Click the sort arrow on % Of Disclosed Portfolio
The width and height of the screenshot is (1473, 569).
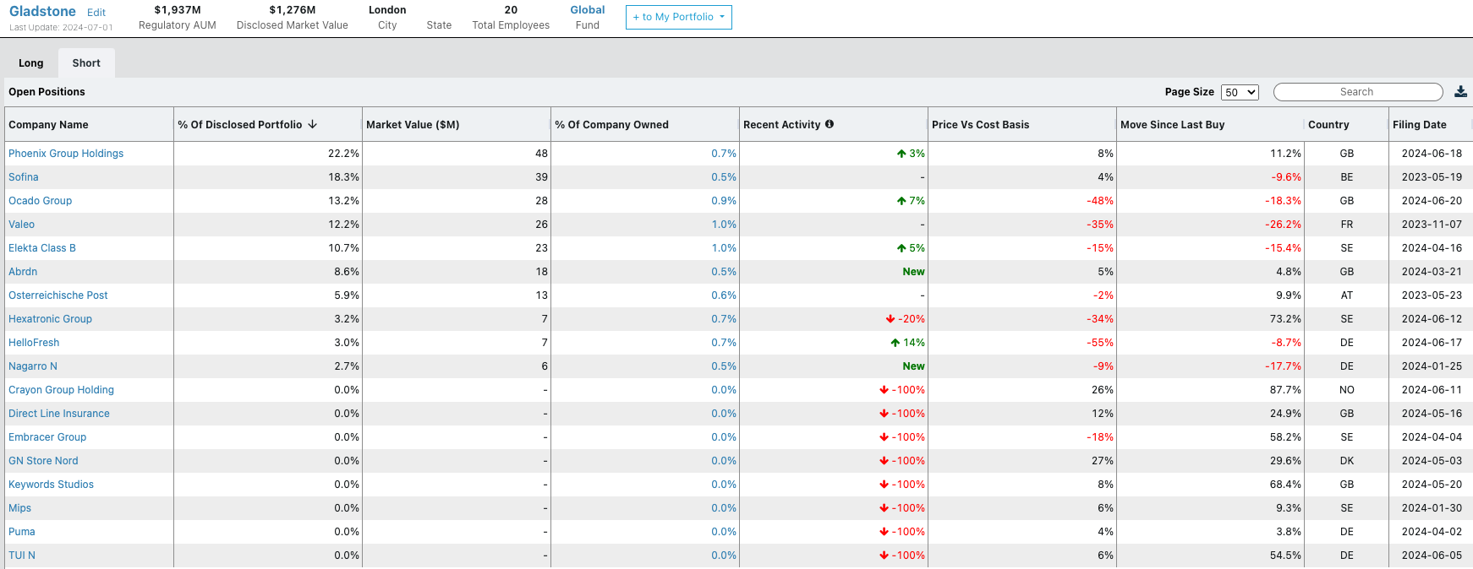point(313,124)
